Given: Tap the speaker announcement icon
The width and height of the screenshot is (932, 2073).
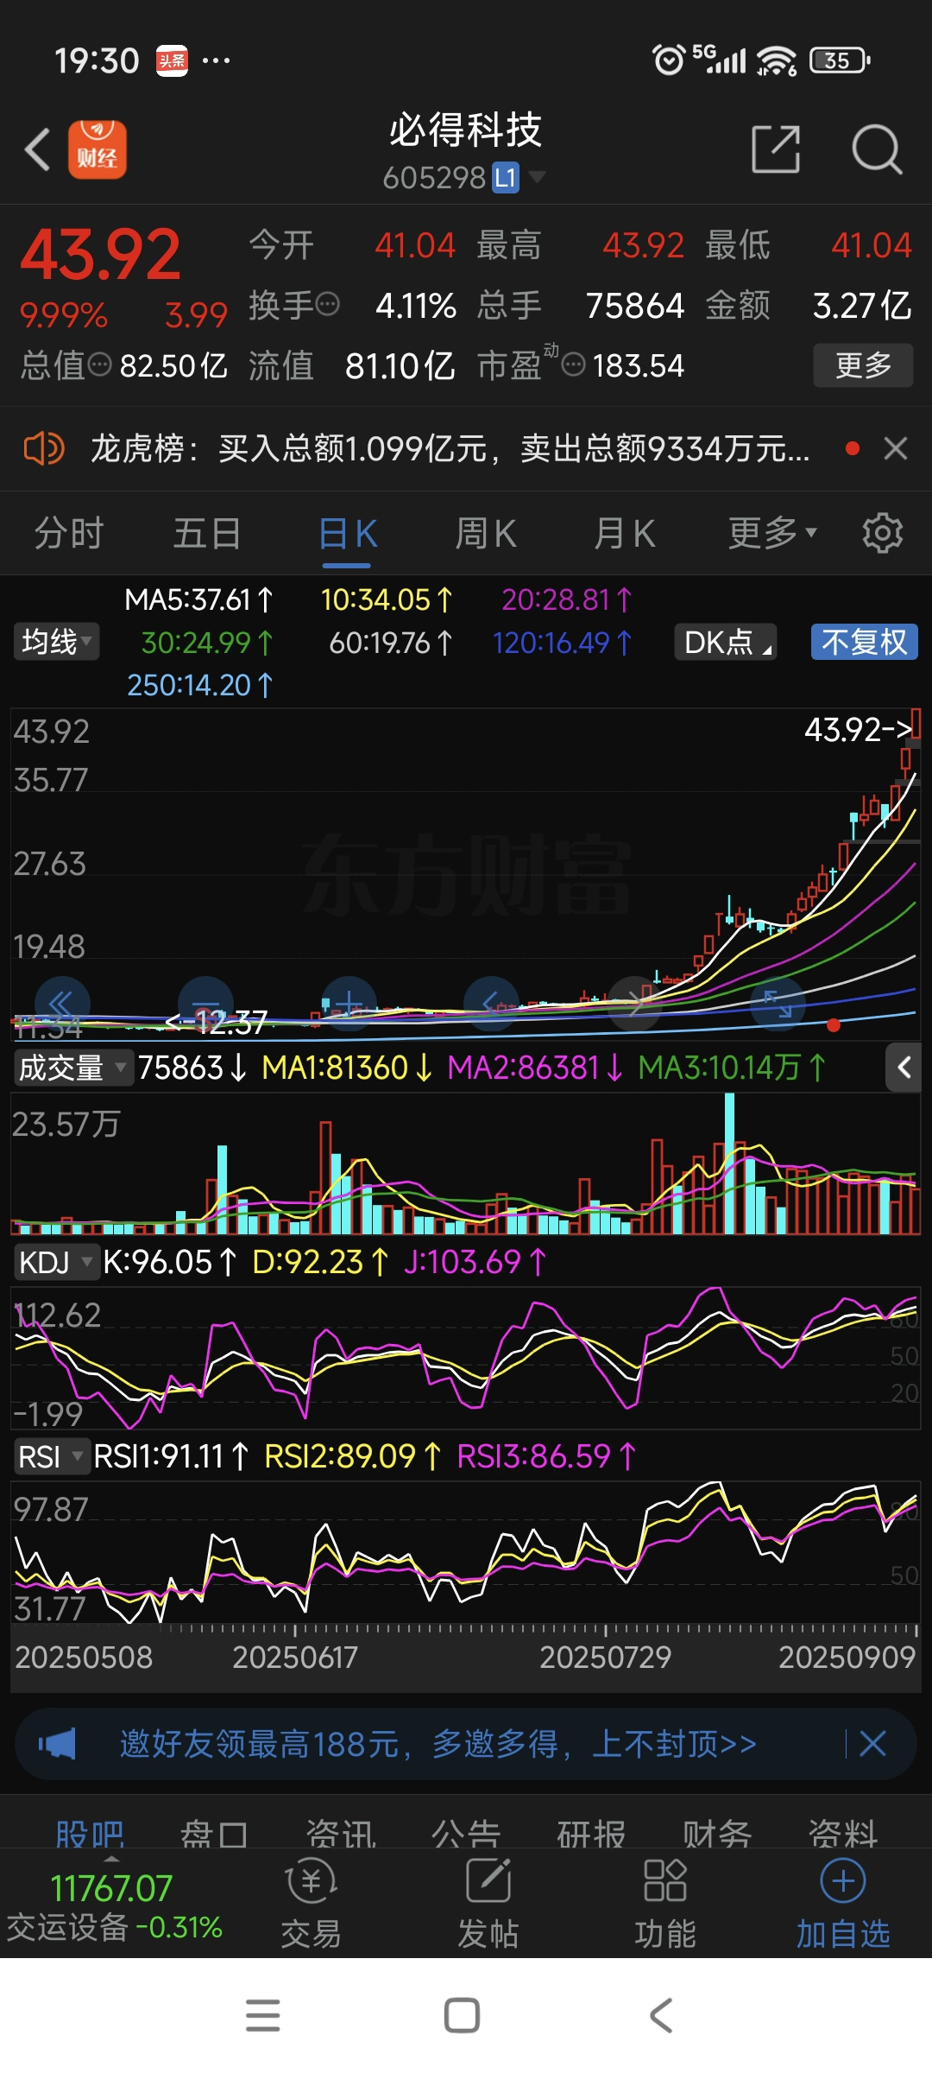Looking at the screenshot, I should 43,448.
